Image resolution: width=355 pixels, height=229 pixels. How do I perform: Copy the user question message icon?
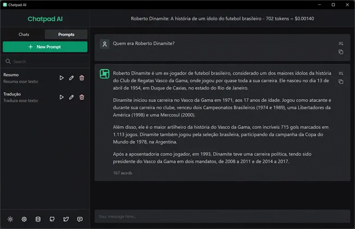tap(341, 52)
